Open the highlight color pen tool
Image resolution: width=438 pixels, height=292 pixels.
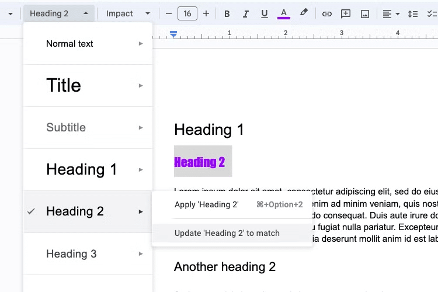pos(304,13)
